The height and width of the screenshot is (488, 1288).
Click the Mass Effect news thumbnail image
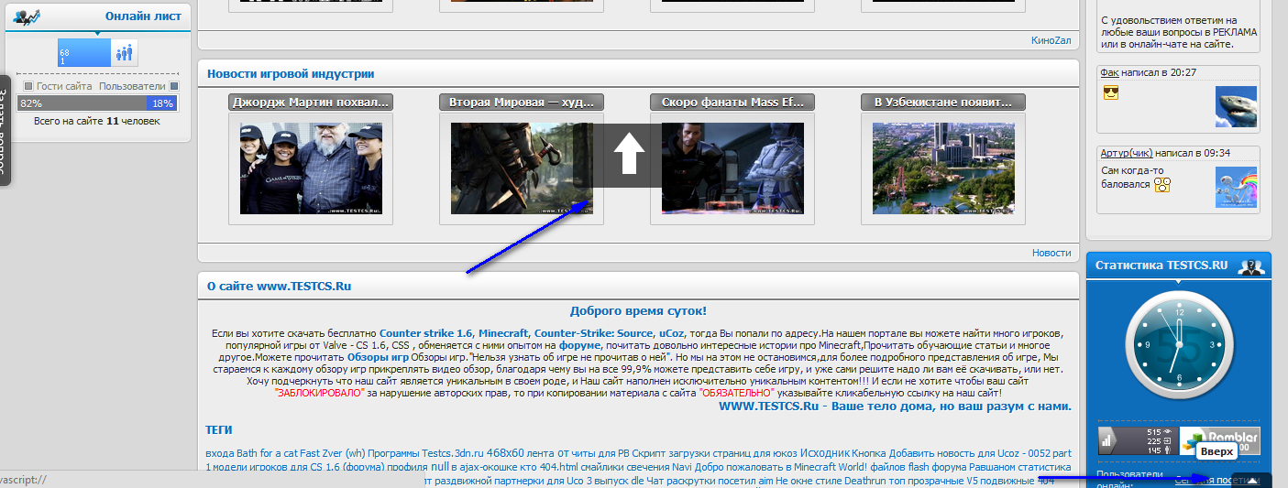(x=732, y=168)
